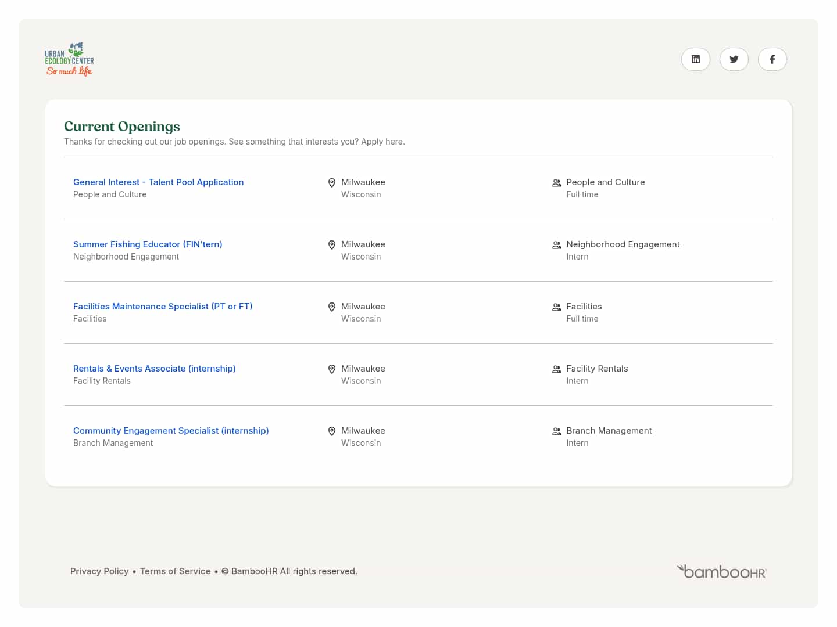Open the Privacy Policy footer link

pyautogui.click(x=99, y=571)
